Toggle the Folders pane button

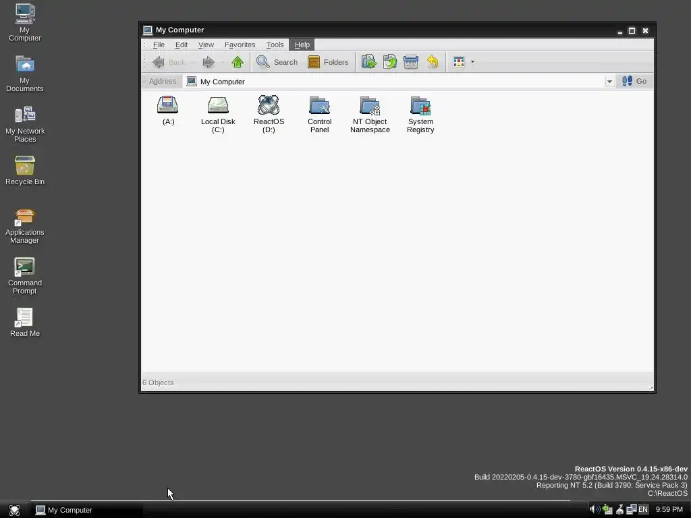[x=328, y=62]
